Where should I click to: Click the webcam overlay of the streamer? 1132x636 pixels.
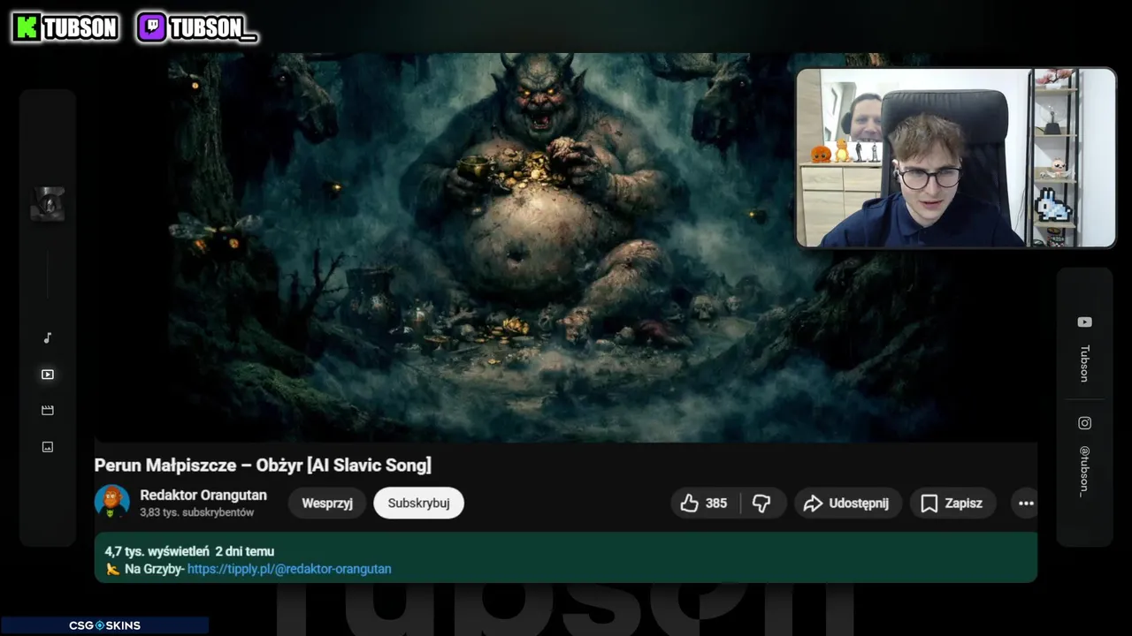[x=956, y=157]
